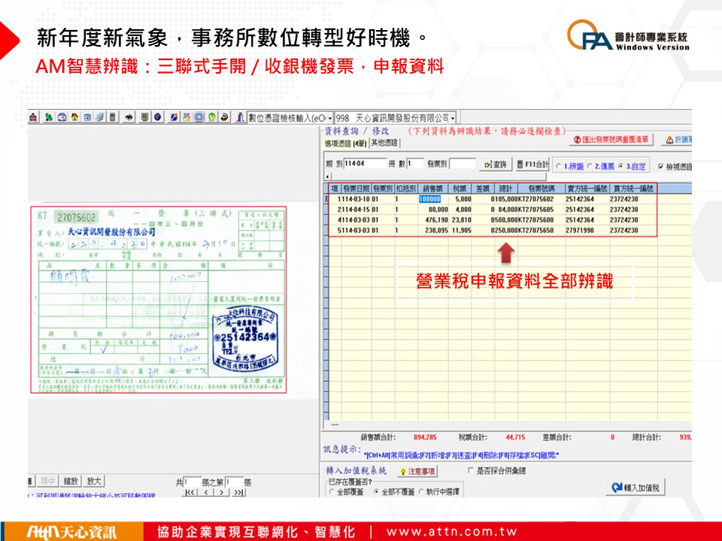Select the 全部覆蓋 radio option

click(332, 491)
